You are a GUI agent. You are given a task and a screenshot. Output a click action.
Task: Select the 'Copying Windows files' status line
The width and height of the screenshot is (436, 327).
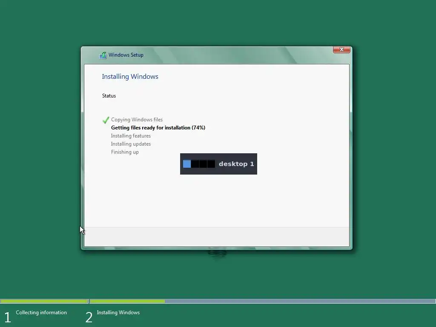click(137, 120)
